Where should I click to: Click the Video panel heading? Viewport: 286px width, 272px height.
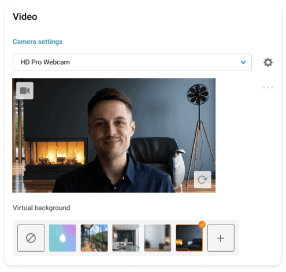click(x=25, y=17)
